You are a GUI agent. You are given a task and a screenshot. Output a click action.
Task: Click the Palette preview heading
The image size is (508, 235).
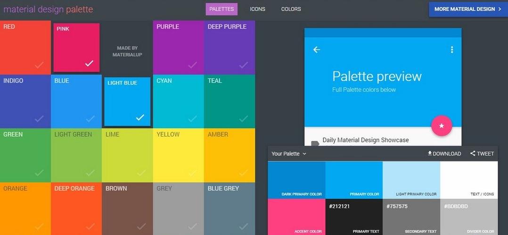[377, 77]
